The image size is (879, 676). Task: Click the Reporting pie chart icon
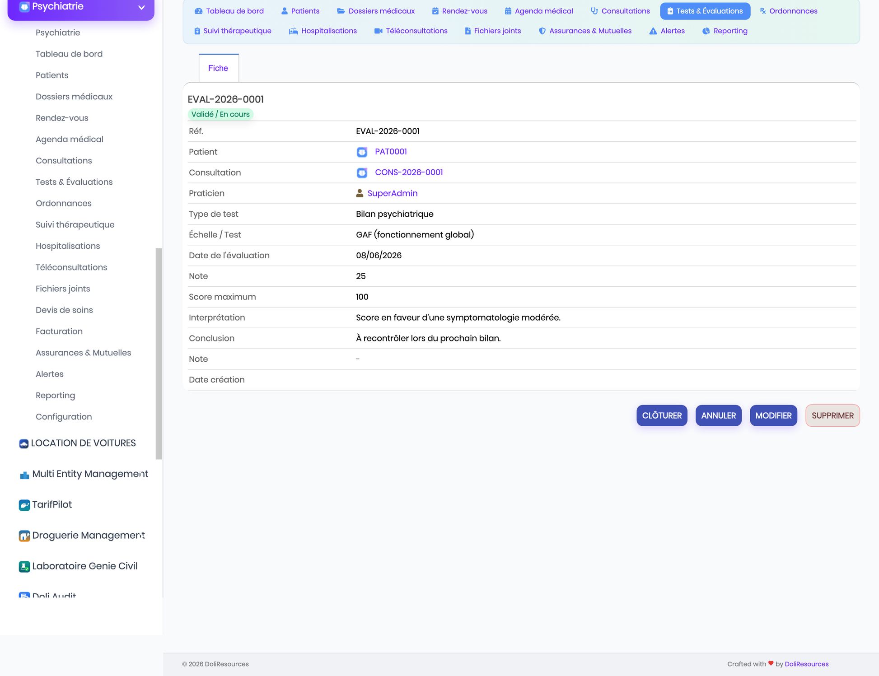pos(706,31)
